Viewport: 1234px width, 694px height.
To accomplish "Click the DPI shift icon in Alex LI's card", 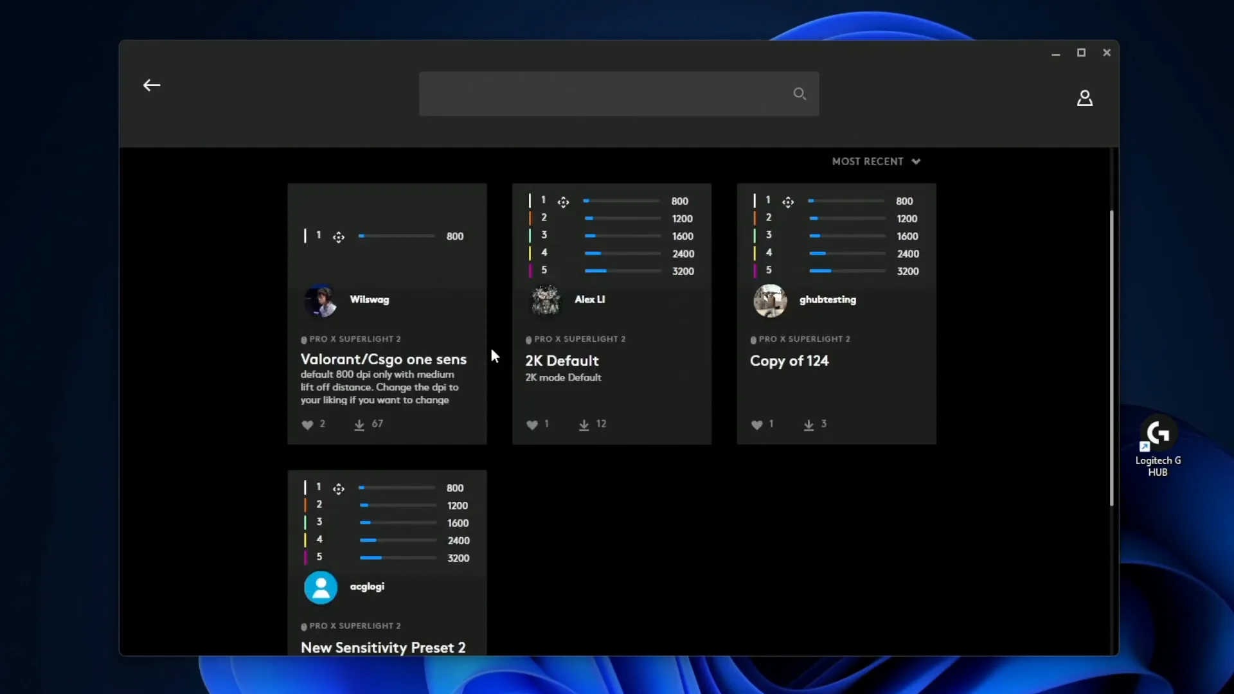I will [x=563, y=202].
